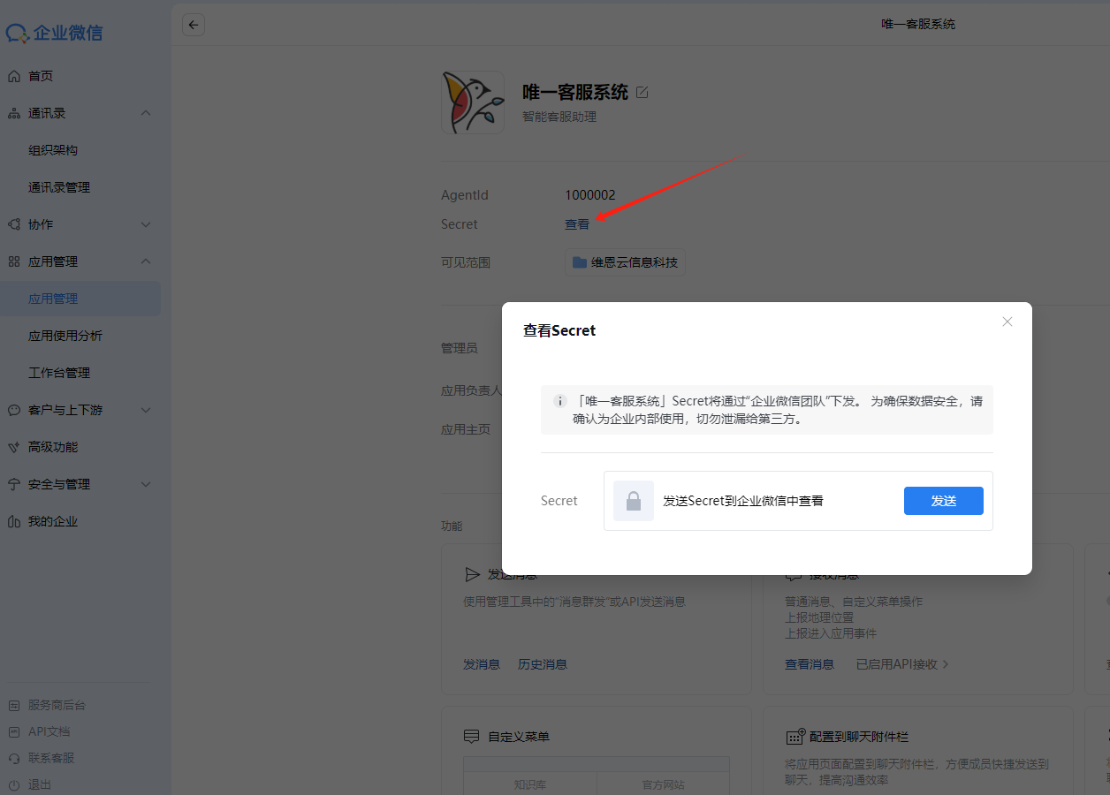Click the edit pencil beside 唯一客服系统

point(642,92)
